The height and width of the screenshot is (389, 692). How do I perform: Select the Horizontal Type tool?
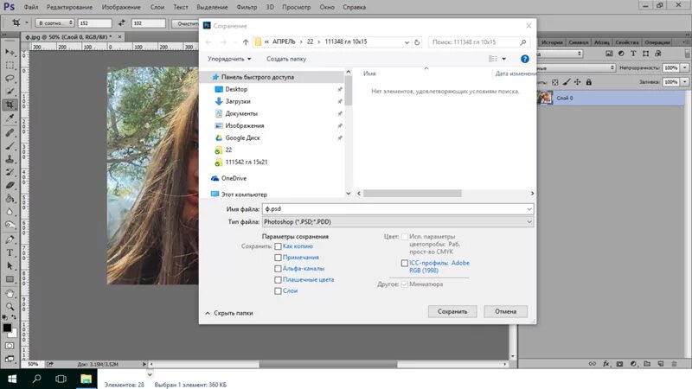click(x=10, y=252)
